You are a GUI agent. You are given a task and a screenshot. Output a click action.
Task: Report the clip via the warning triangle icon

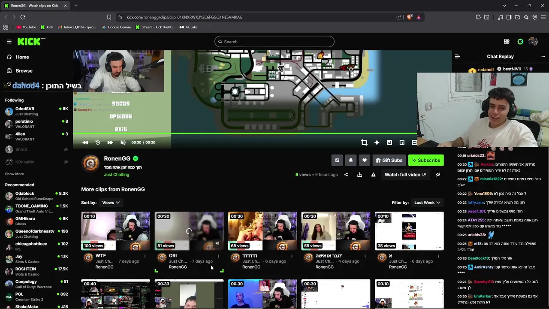[373, 175]
